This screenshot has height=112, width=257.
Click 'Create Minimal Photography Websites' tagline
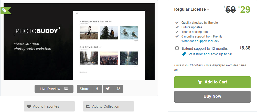[32, 46]
